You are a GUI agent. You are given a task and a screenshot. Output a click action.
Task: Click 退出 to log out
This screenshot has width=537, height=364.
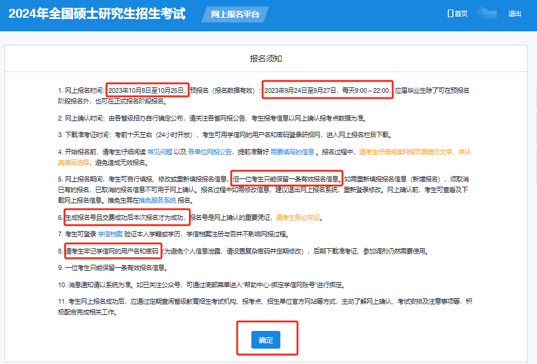[x=515, y=14]
